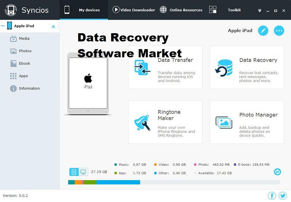291x202 pixels.
Task: Click the Data Transfer card title
Action: click(x=175, y=60)
